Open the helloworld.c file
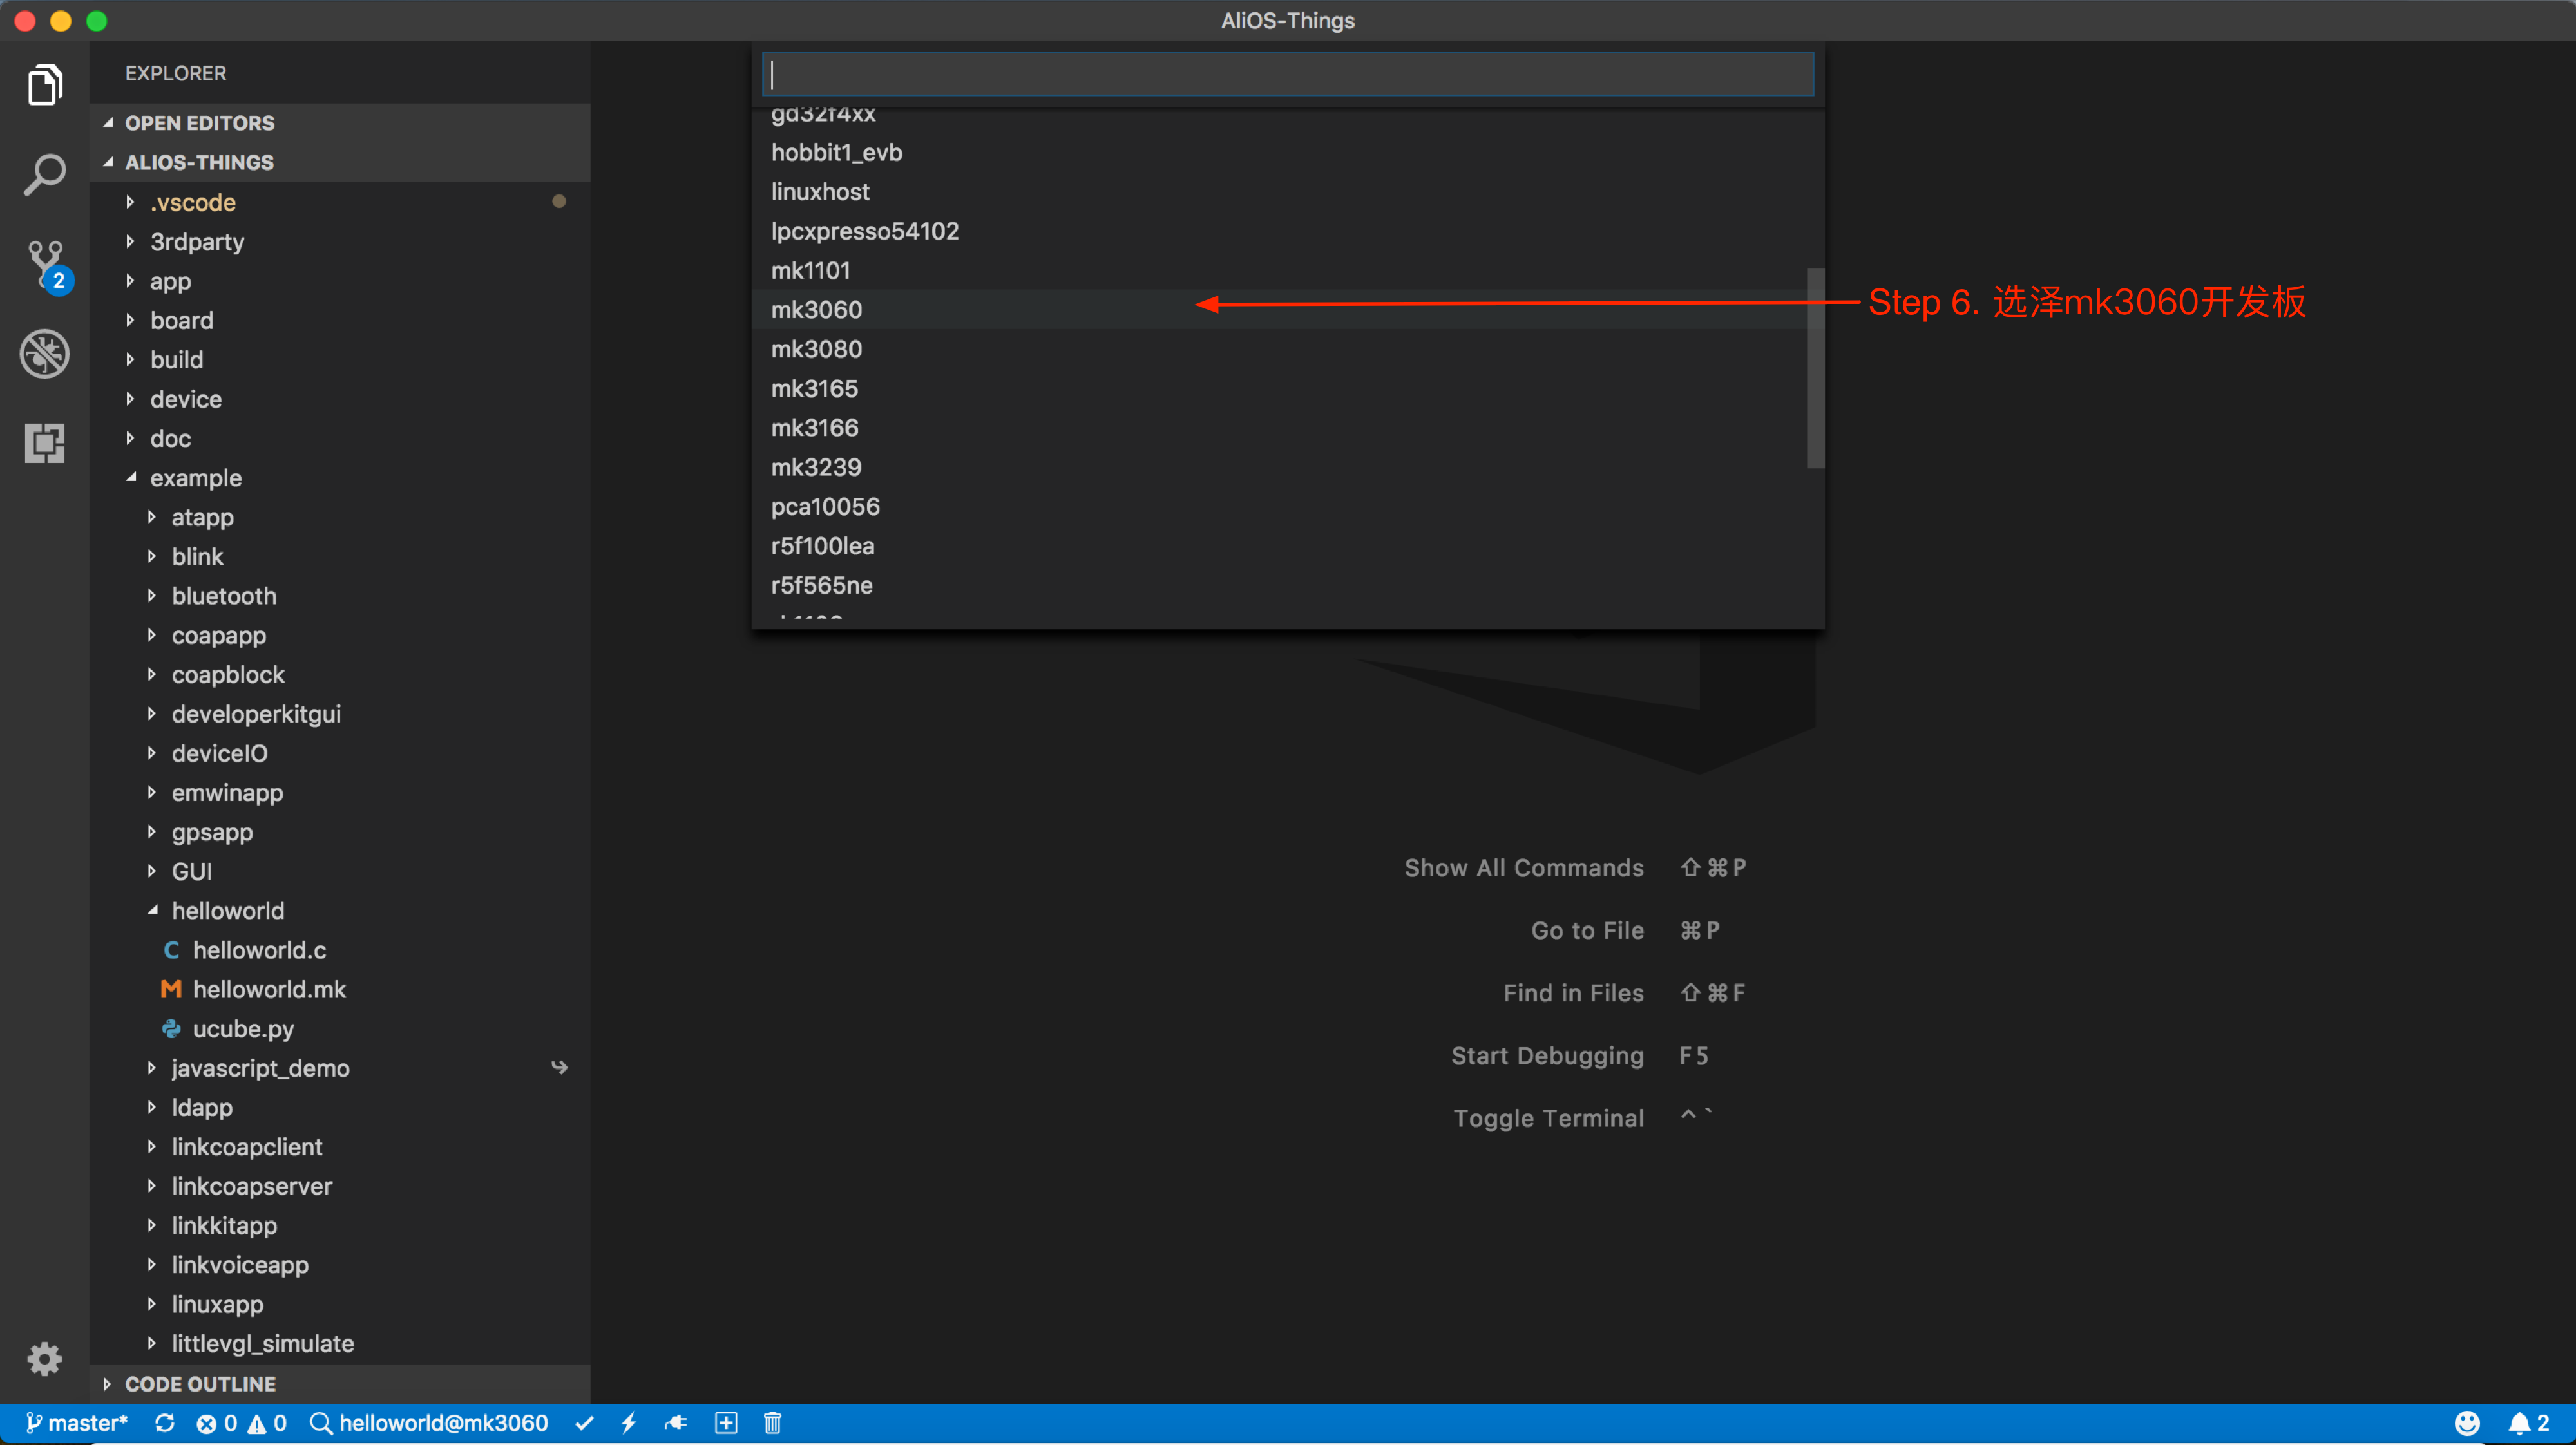The image size is (2576, 1445). pos(259,950)
